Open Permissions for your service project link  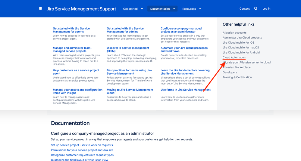(82, 150)
